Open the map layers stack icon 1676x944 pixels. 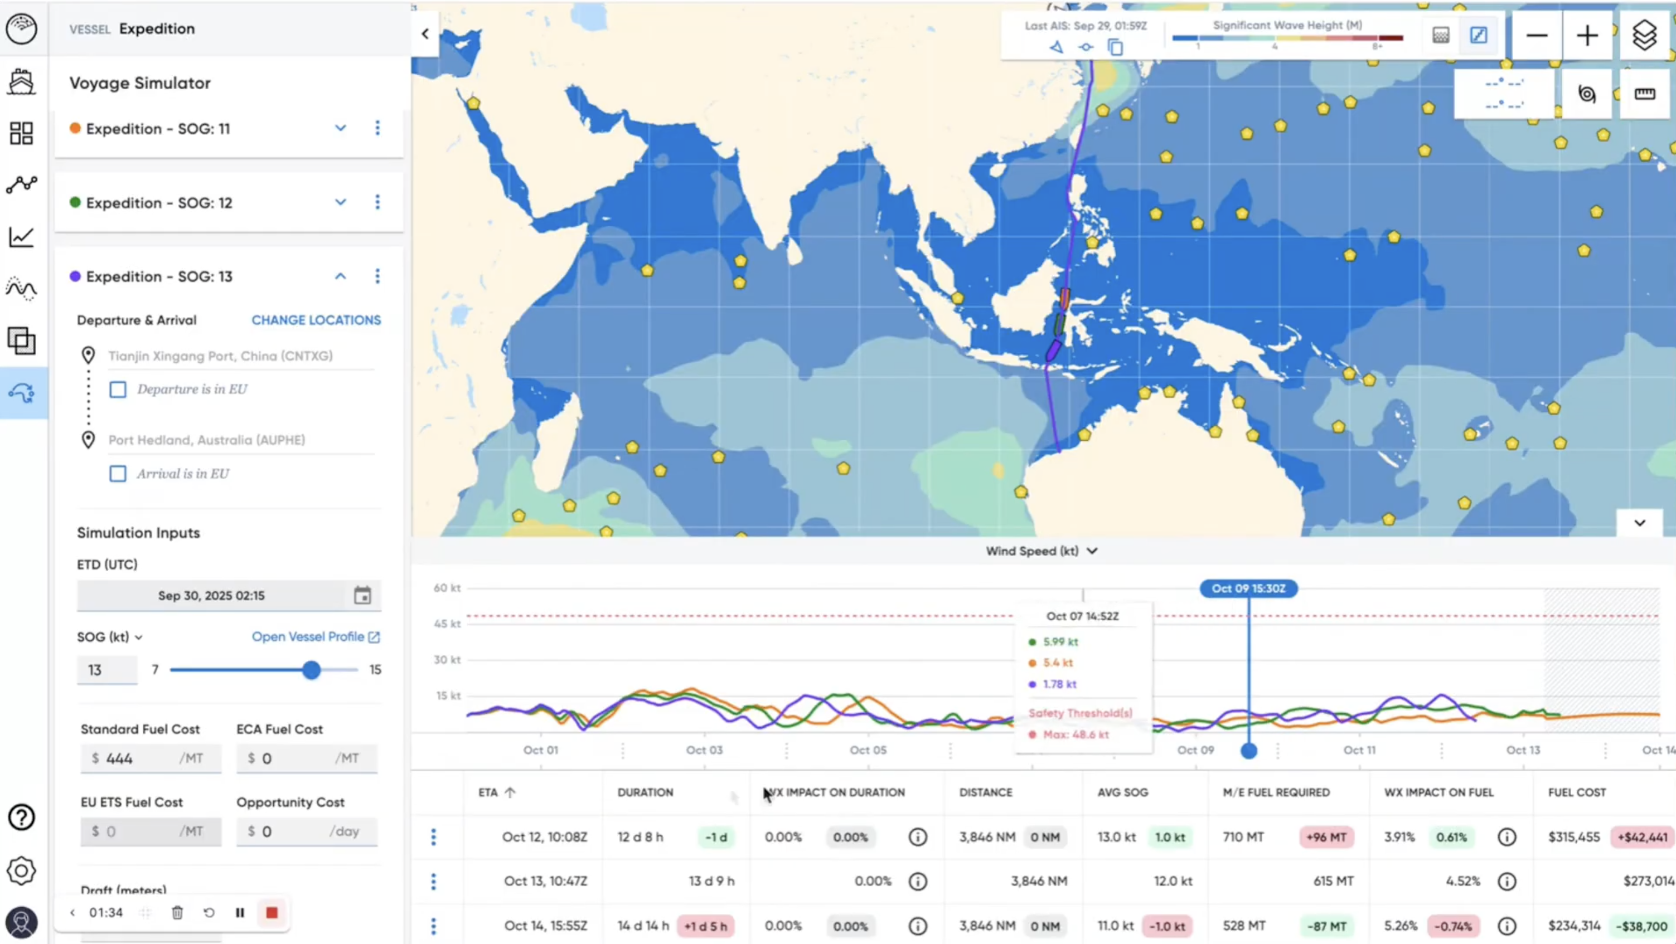[1644, 35]
